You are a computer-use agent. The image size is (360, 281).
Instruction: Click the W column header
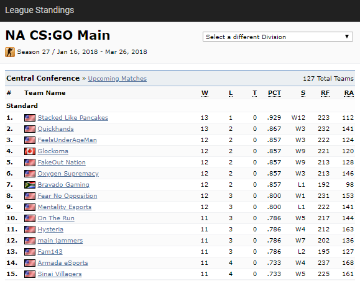click(205, 93)
